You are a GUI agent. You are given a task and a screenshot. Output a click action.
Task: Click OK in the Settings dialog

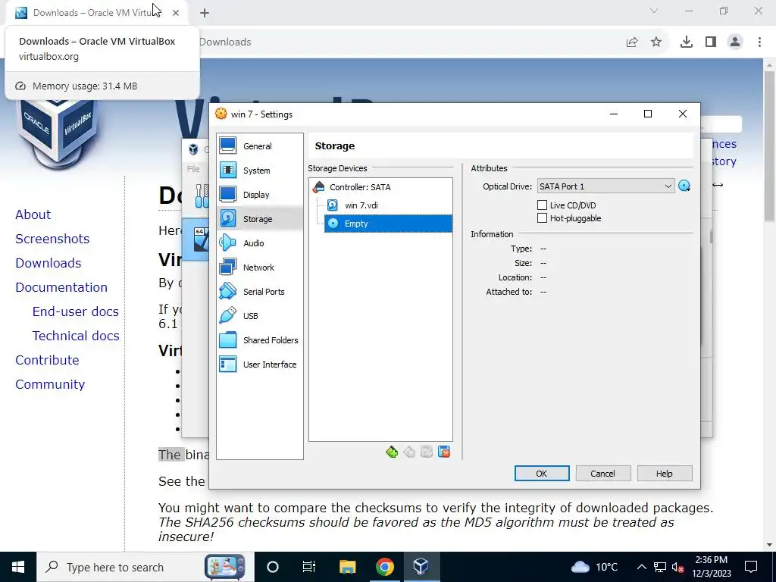[x=542, y=474]
